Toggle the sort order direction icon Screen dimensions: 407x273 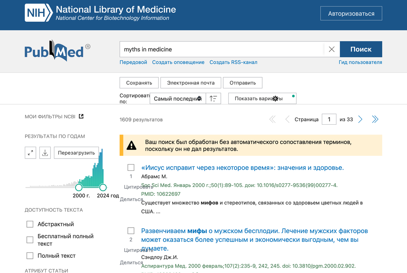coord(213,98)
